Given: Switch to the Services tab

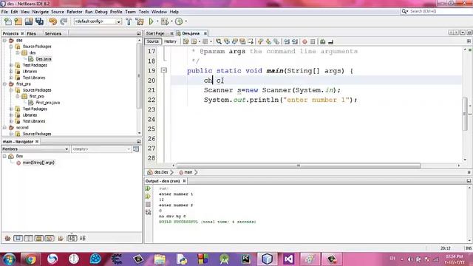Looking at the screenshot, I should 53,33.
